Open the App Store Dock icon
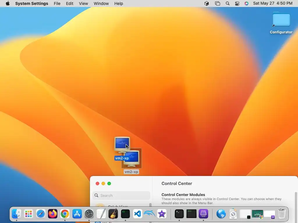The image size is (298, 223). click(77, 214)
